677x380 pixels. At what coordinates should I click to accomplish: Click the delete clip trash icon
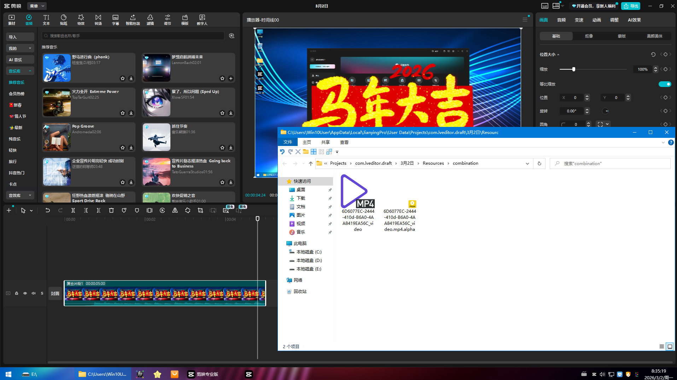(x=111, y=210)
